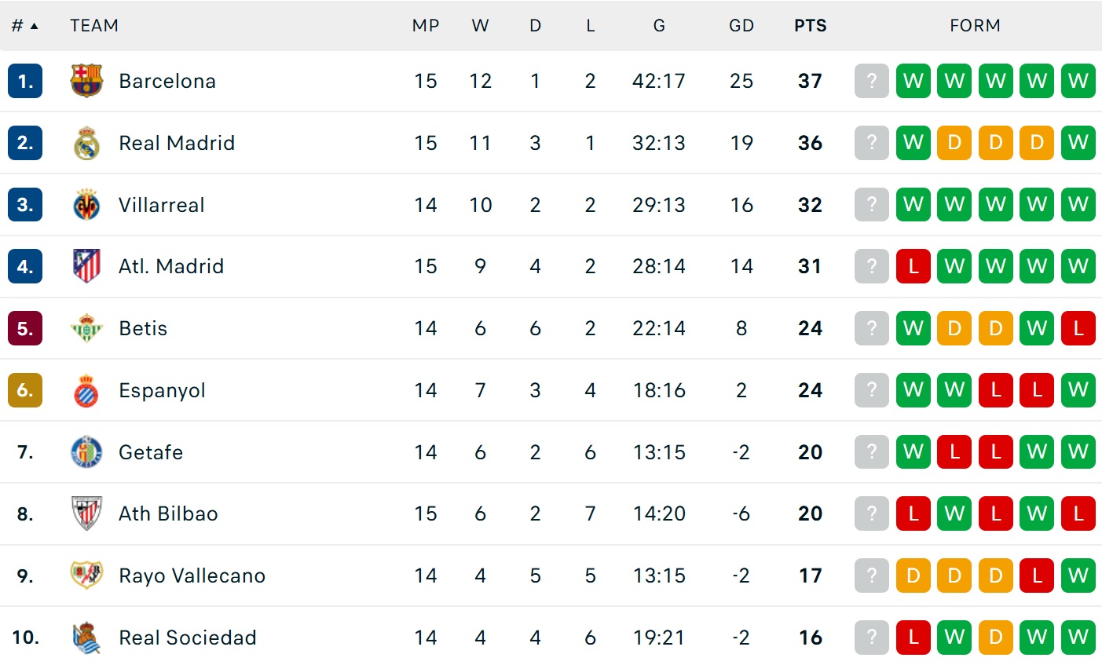The image size is (1102, 665).
Task: Click the Betis club crest
Action: [86, 328]
